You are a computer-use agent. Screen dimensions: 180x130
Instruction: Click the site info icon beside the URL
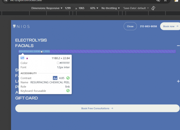6,1
